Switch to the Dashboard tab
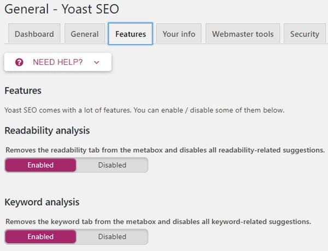This screenshot has width=328, height=251. [x=34, y=34]
